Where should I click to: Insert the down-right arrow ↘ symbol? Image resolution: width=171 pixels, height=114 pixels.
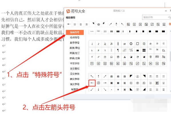[105, 89]
